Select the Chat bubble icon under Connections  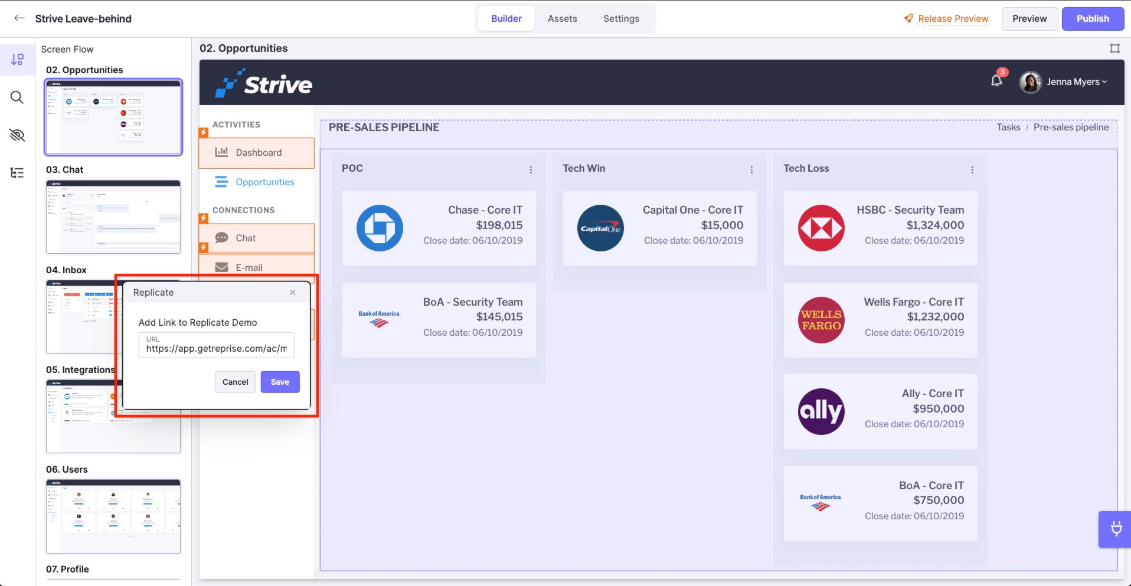(221, 237)
